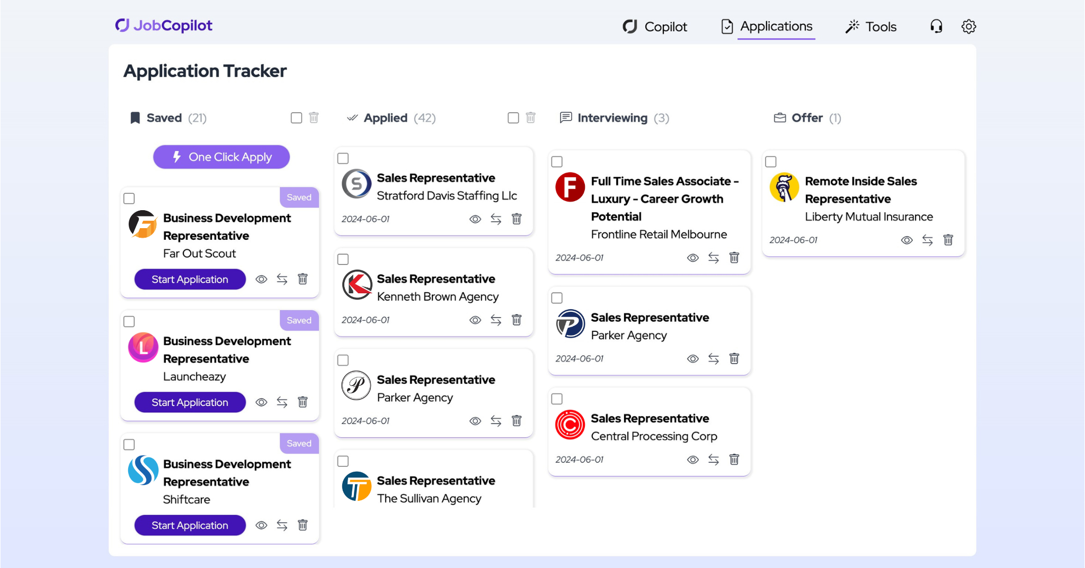
Task: Open settings with the gear icon
Action: [968, 26]
